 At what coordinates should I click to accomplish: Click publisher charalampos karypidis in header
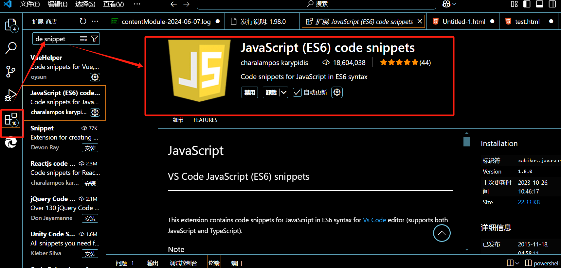274,62
